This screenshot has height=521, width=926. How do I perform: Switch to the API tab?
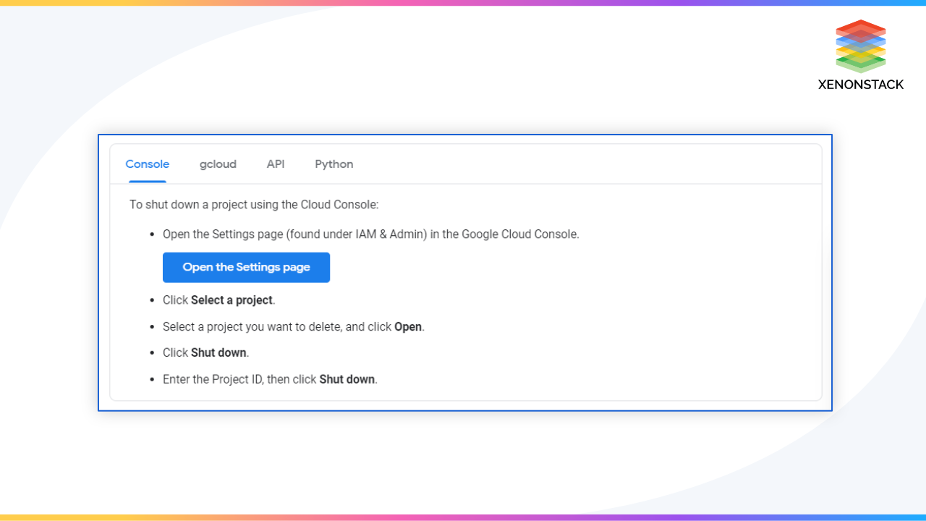click(x=276, y=164)
